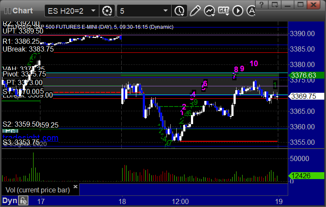The image size is (326, 207).
Task: Click the circled A toolbar icon
Action: [251, 11]
